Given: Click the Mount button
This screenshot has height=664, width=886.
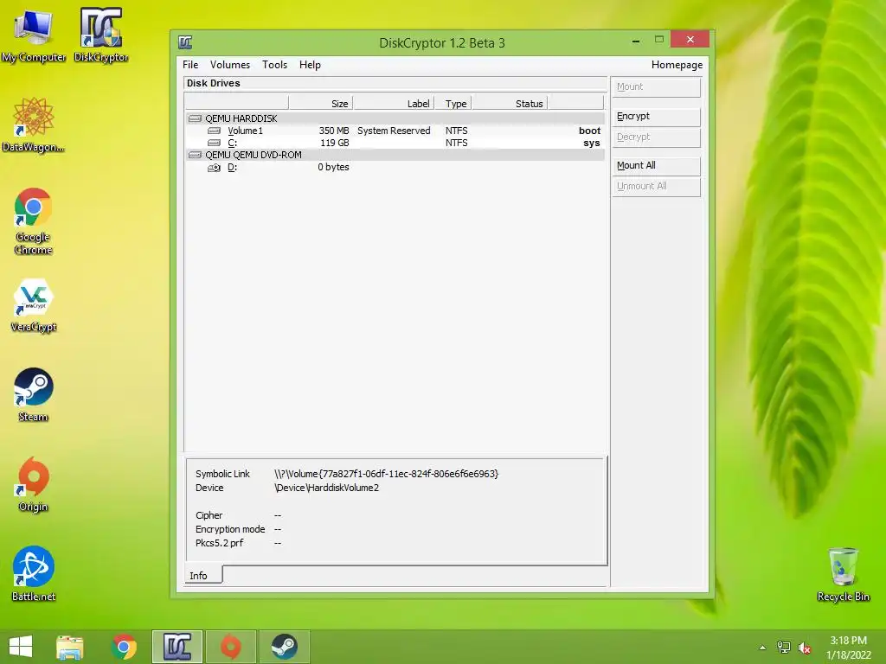Looking at the screenshot, I should coord(657,87).
